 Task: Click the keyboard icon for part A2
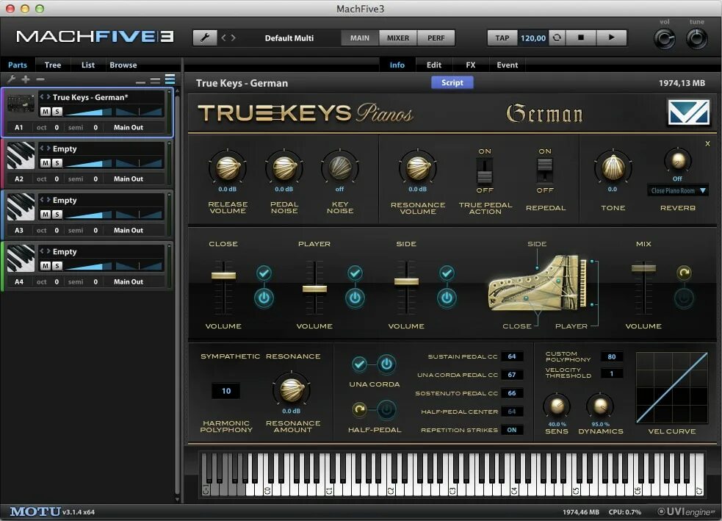(20, 157)
